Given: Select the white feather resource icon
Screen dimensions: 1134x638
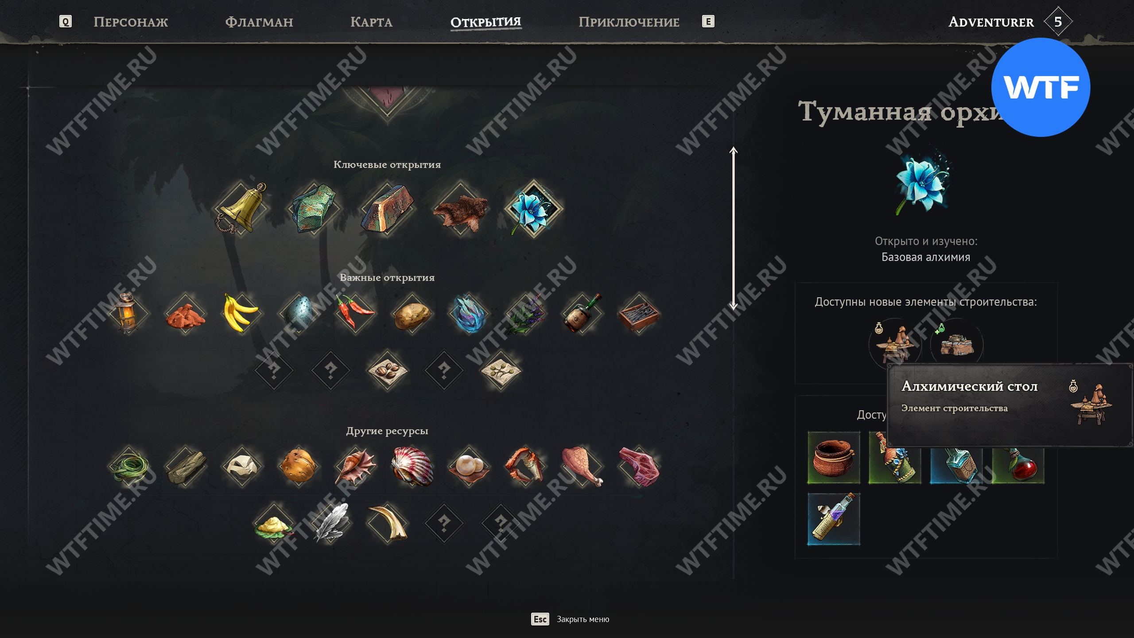Looking at the screenshot, I should click(x=330, y=523).
